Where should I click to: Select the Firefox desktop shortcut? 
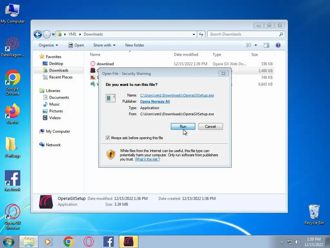(13, 114)
